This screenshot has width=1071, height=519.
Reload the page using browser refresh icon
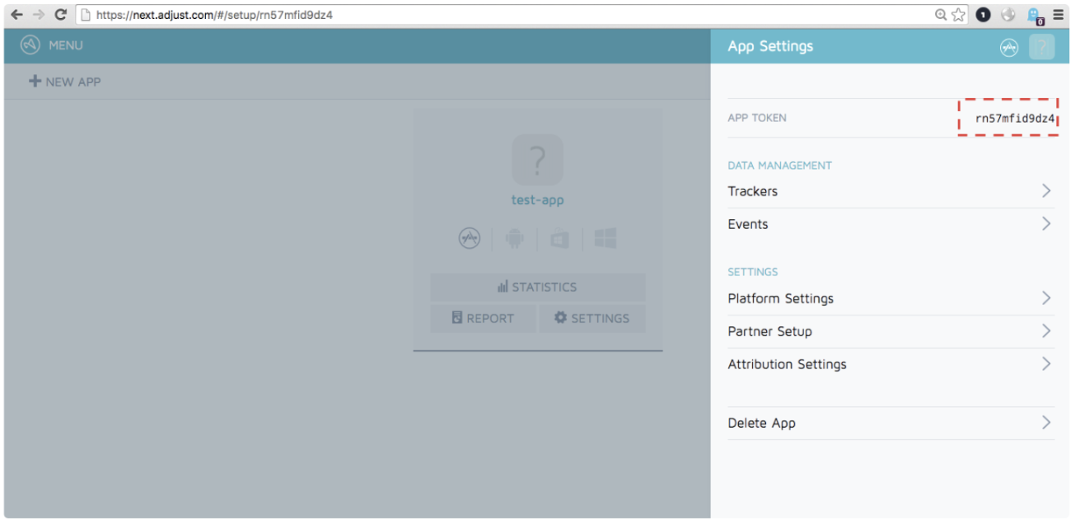(60, 15)
